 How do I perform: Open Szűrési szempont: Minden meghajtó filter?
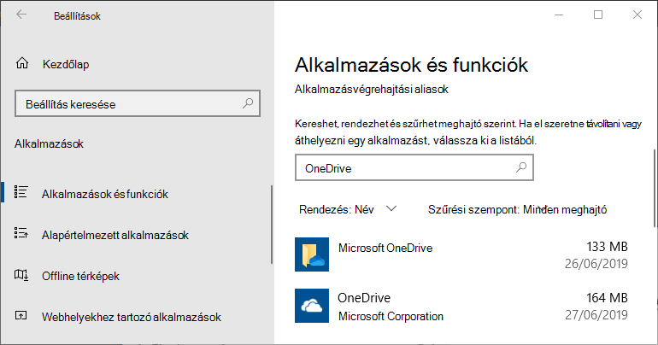pos(517,209)
